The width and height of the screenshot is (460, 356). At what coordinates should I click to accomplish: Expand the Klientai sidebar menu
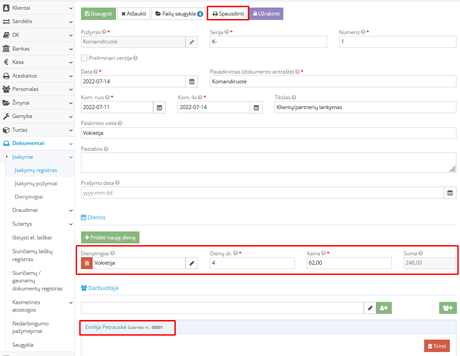(x=37, y=8)
